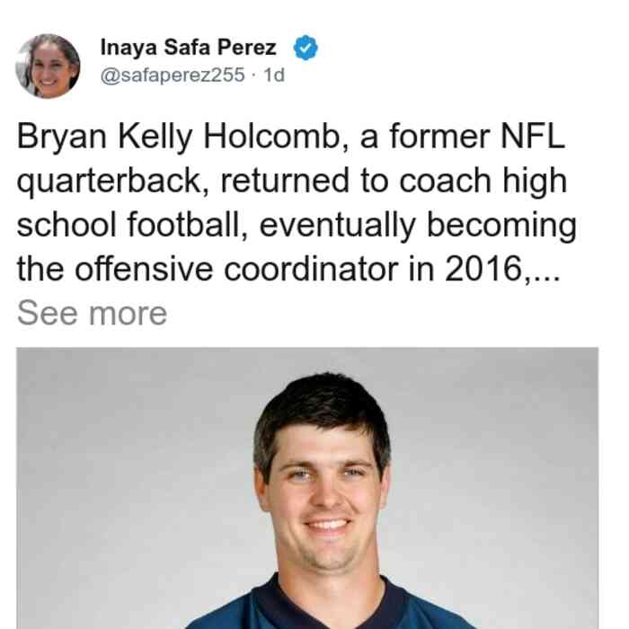Visit the @safaperez255 handle
Image resolution: width=629 pixels, height=629 pixels.
click(x=173, y=75)
